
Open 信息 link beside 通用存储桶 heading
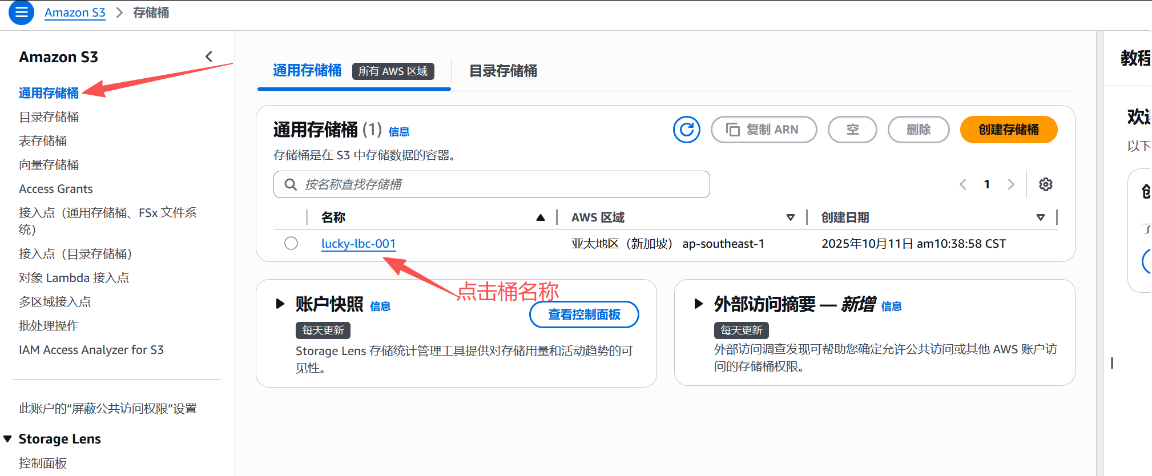[x=399, y=132]
